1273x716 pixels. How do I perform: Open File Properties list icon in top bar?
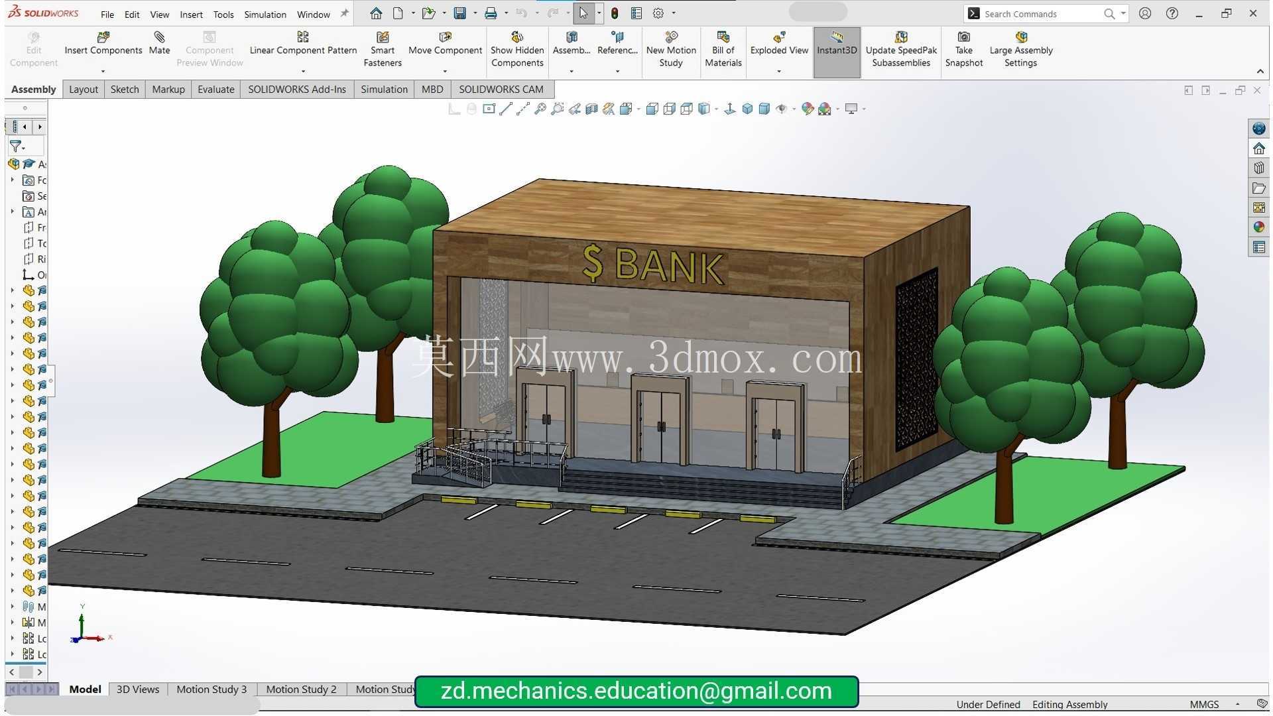(636, 13)
